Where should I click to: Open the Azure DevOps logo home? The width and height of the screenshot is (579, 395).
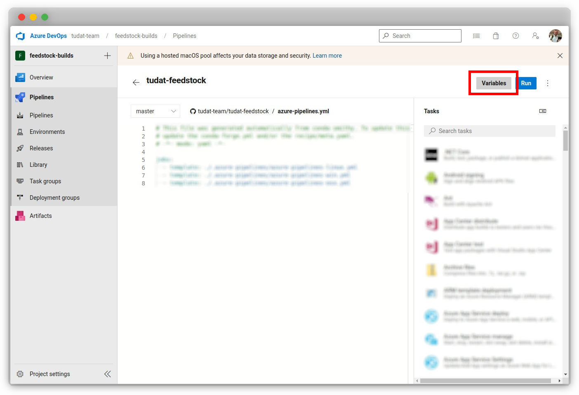(x=20, y=36)
